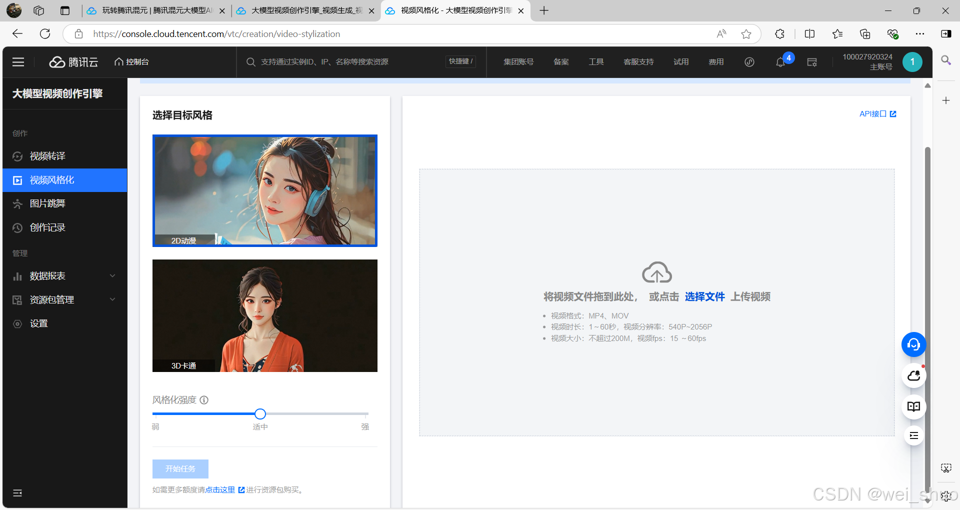Click the 数据报表 bar chart icon
The image size is (960, 510).
tap(17, 276)
